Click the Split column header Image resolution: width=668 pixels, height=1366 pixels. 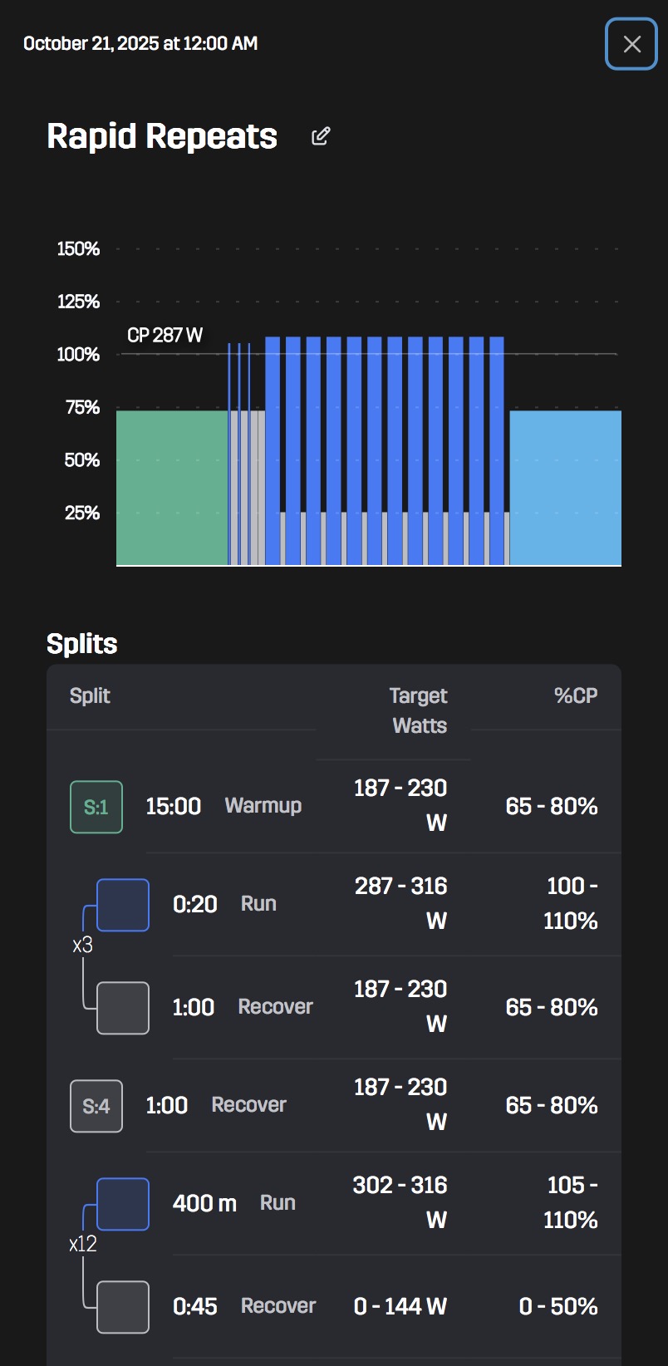(90, 696)
